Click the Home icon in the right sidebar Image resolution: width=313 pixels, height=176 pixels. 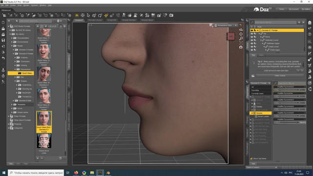point(310,22)
